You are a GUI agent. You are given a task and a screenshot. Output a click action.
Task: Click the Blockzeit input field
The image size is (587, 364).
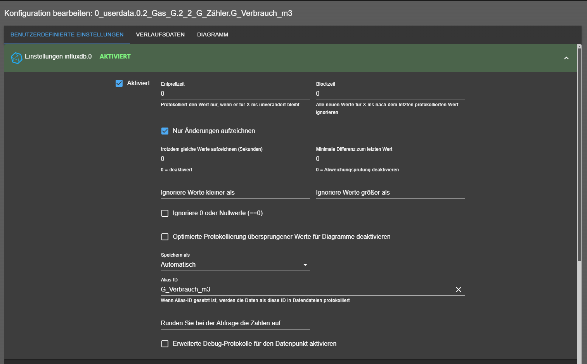(390, 94)
